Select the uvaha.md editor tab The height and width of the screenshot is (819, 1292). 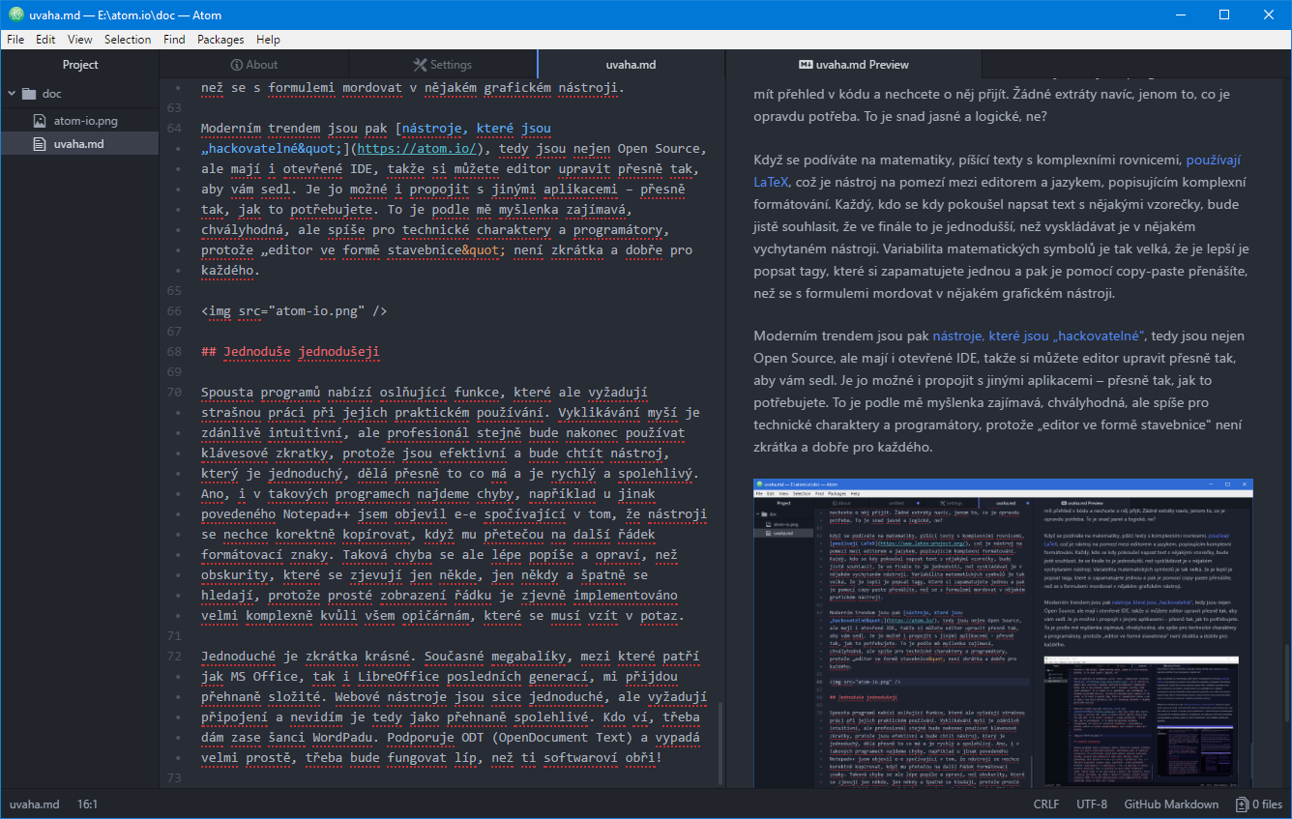631,65
